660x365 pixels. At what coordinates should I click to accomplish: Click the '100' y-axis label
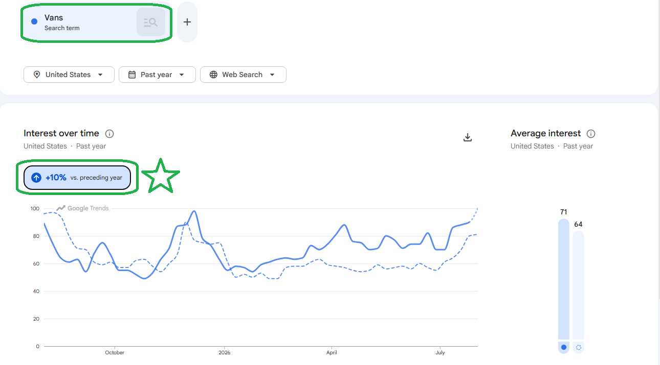(x=35, y=208)
